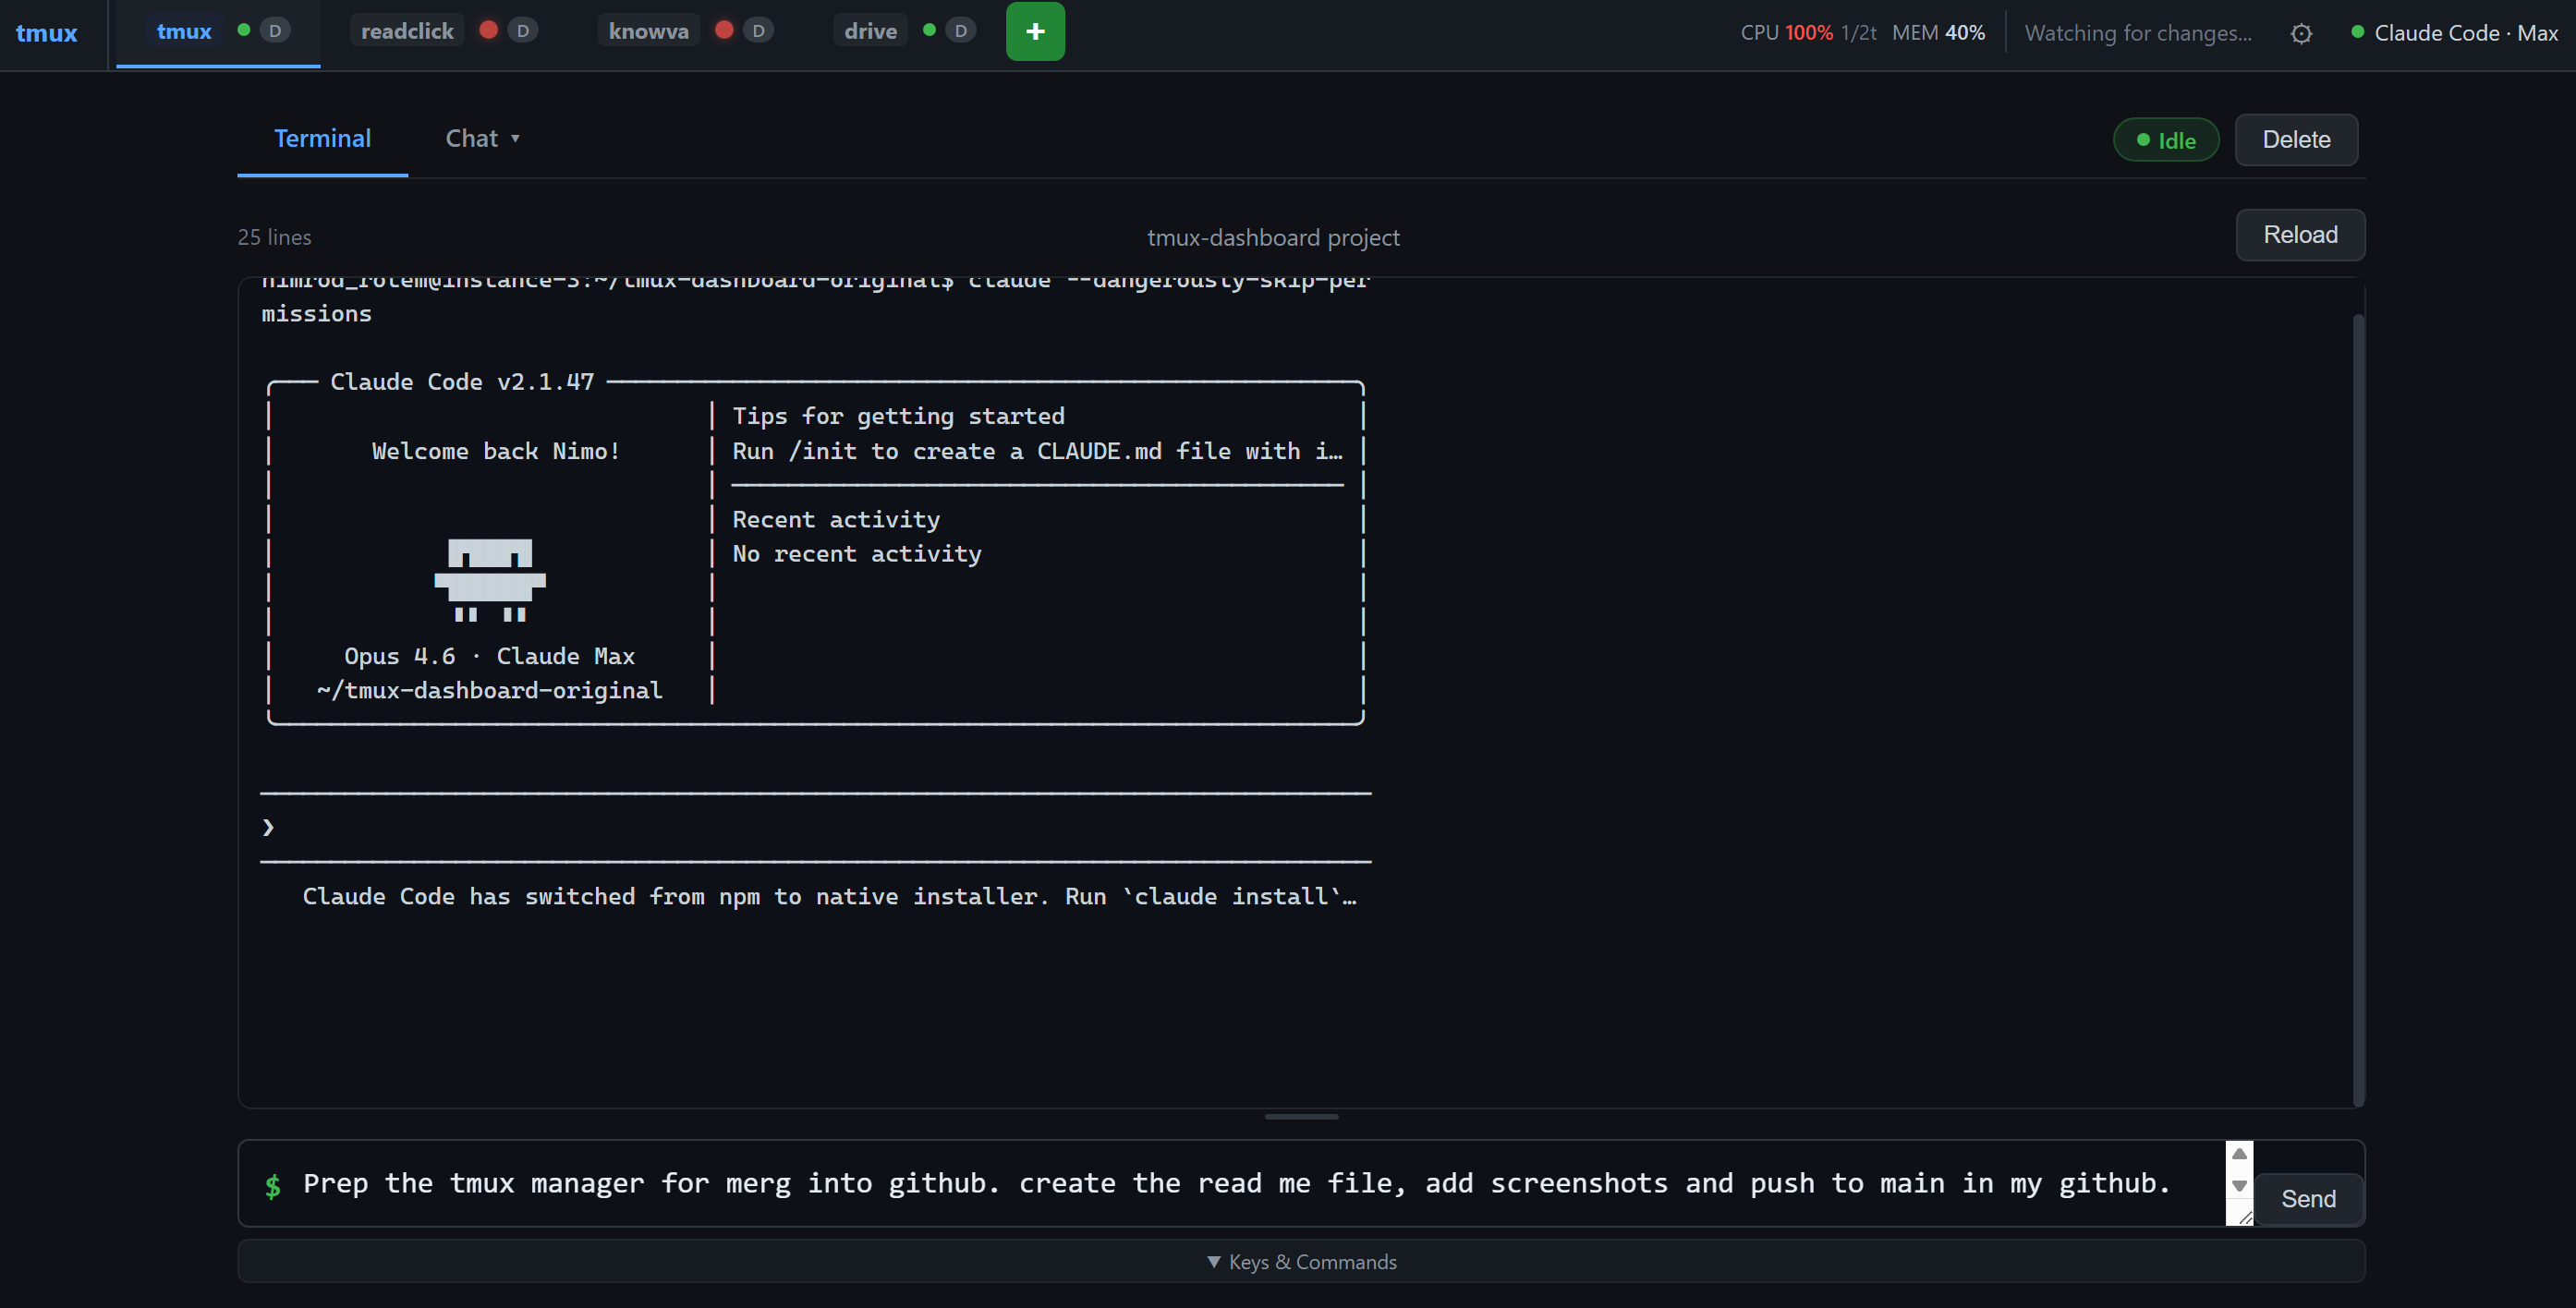2576x1308 pixels.
Task: Click inside the command message input field
Action: point(1200,1183)
